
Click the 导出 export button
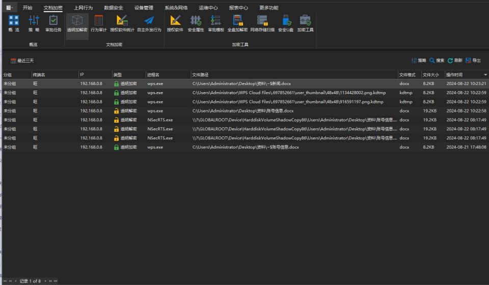tap(473, 61)
